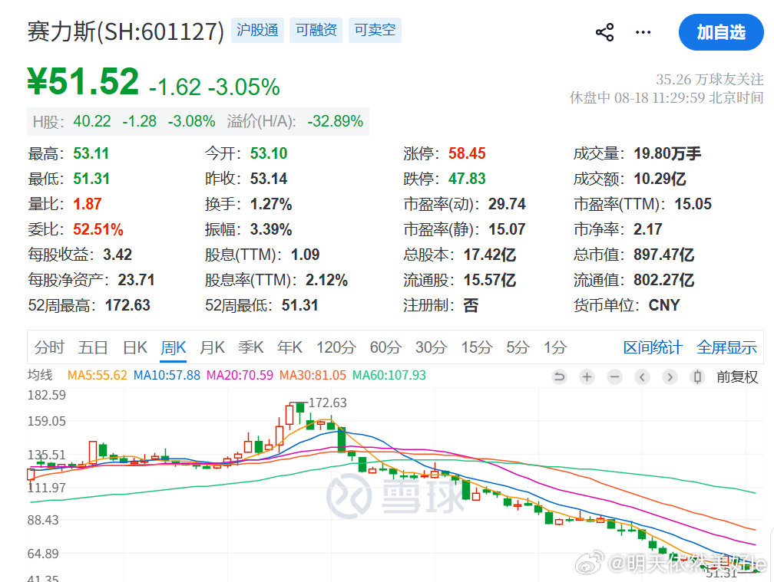Show the 年K chart tab
The image size is (774, 582).
click(289, 347)
